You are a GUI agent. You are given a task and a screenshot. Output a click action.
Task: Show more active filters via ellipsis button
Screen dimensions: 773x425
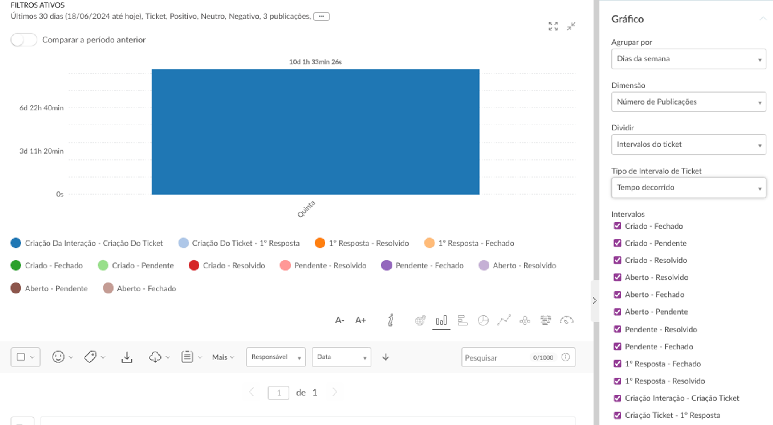321,16
